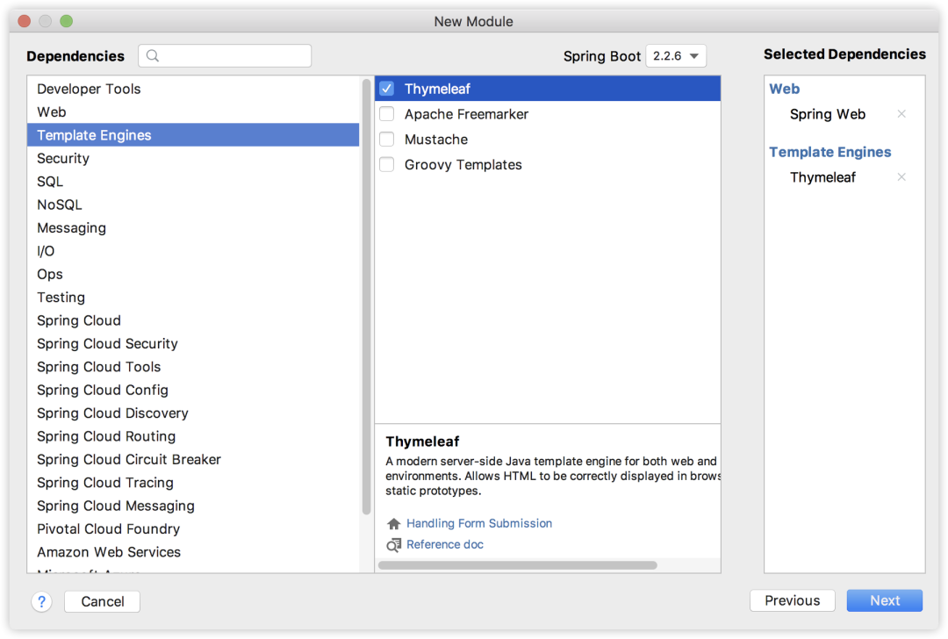Select the Amazon Web Services category
948x639 pixels.
click(x=193, y=552)
